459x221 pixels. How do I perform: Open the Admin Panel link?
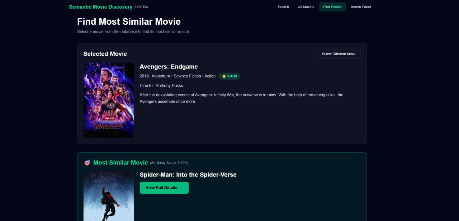click(x=361, y=7)
